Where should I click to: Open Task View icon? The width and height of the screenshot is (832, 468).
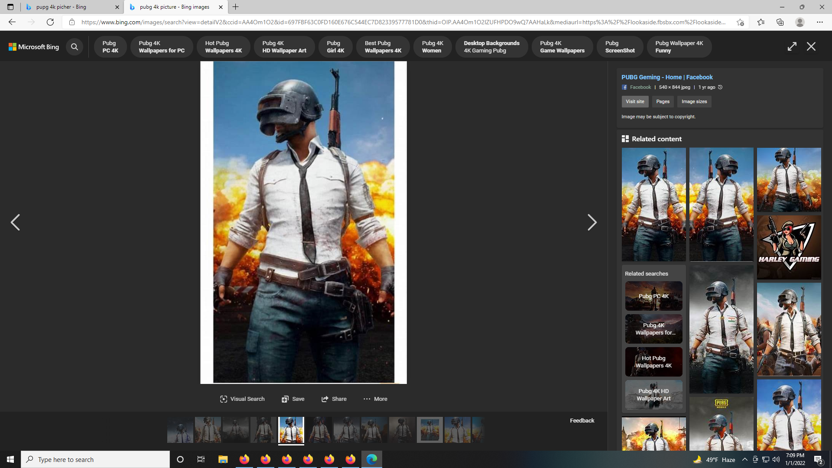201,459
